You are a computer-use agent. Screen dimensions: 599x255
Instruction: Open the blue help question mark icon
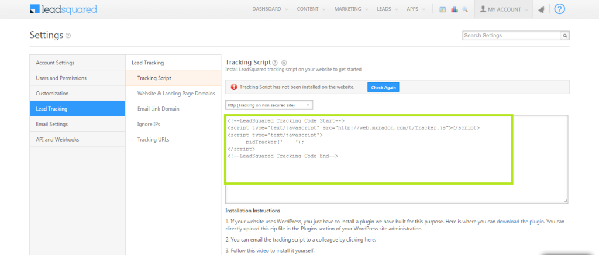pos(559,9)
